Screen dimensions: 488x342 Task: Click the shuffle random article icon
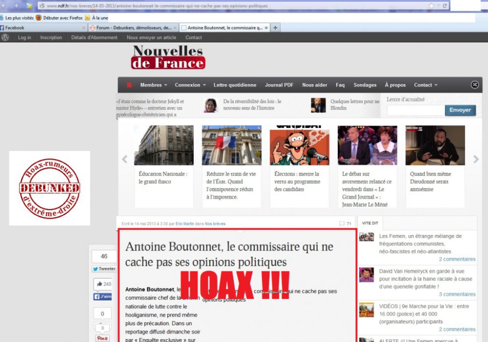(475, 85)
